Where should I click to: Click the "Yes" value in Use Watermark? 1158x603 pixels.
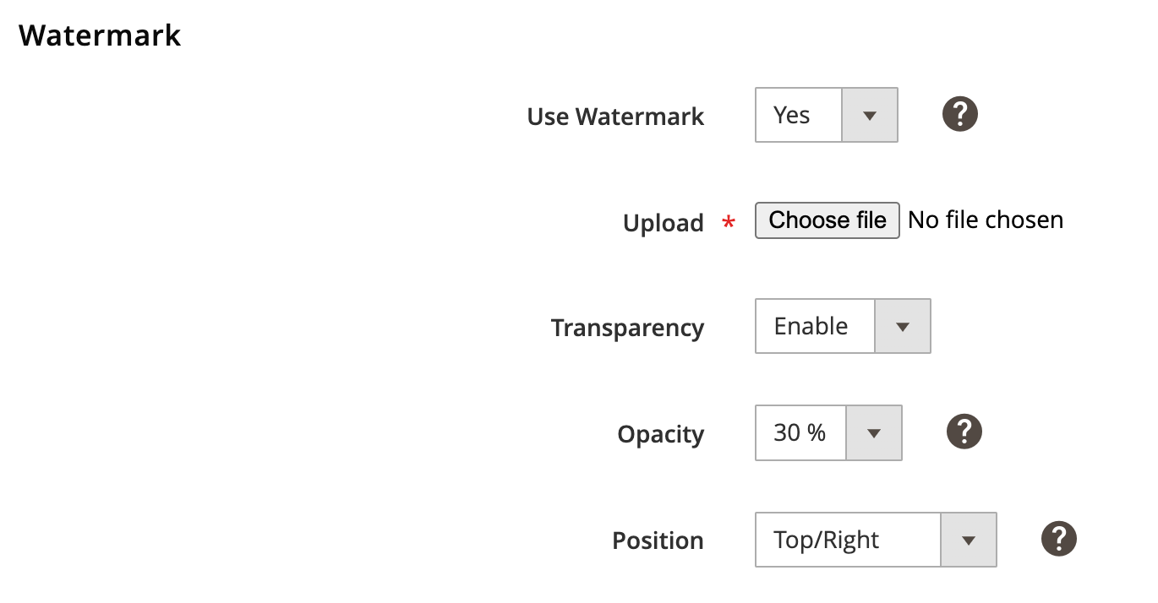[x=792, y=115]
